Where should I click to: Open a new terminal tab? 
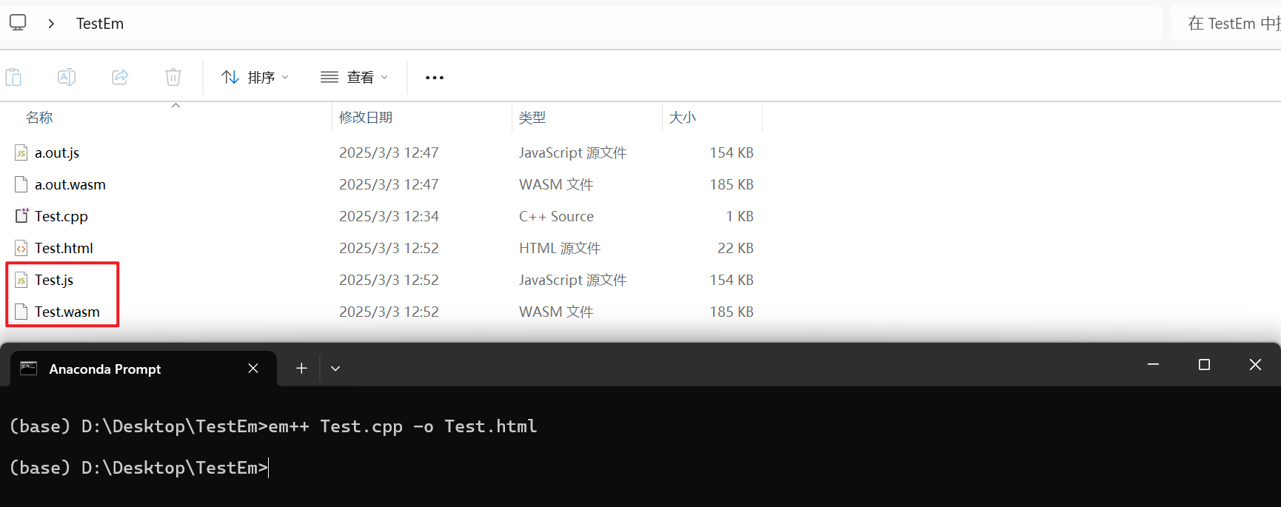[x=301, y=369]
